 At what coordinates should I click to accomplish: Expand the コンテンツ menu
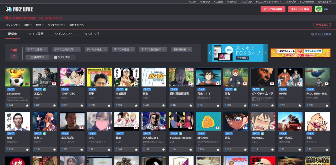click(13, 25)
